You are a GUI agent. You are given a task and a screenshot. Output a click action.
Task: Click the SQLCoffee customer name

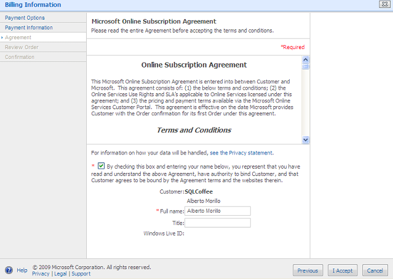click(x=199, y=192)
